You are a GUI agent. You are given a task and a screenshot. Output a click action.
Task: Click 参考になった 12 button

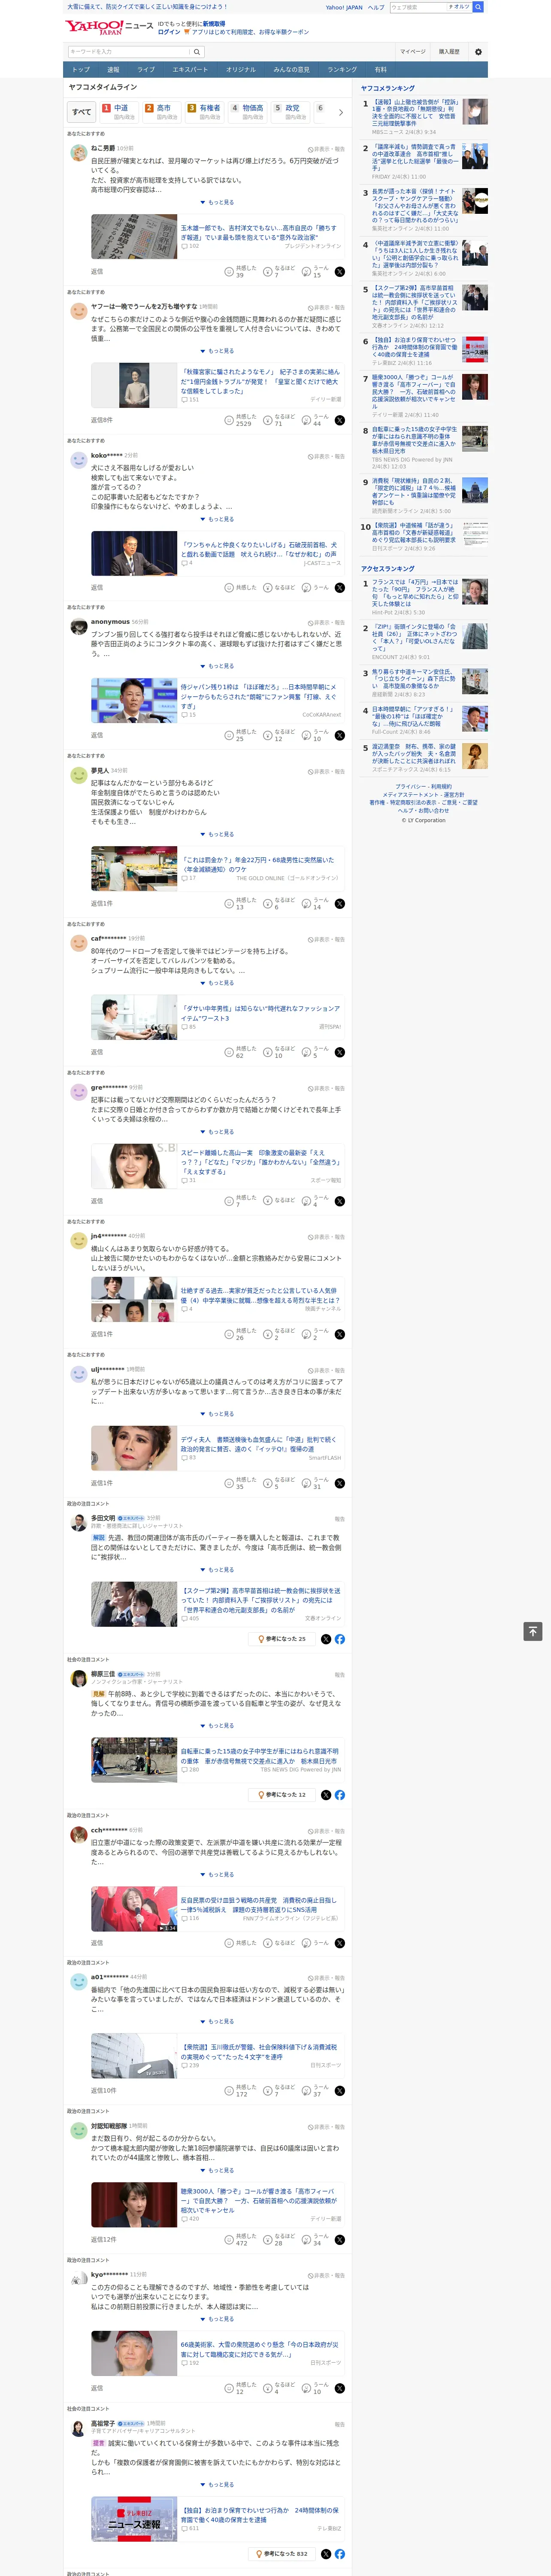[x=281, y=1795]
